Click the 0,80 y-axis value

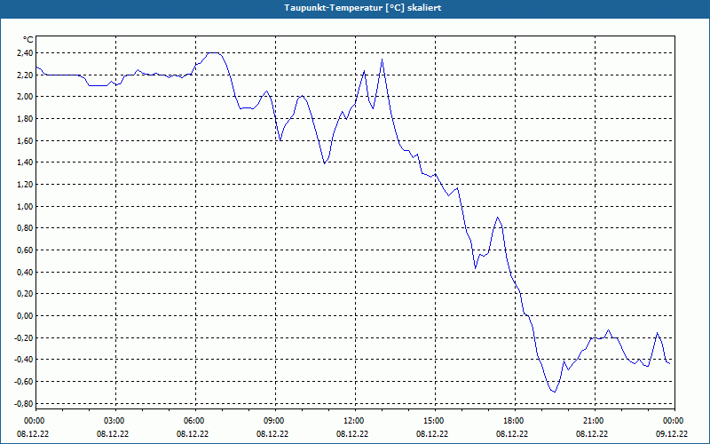click(x=24, y=228)
